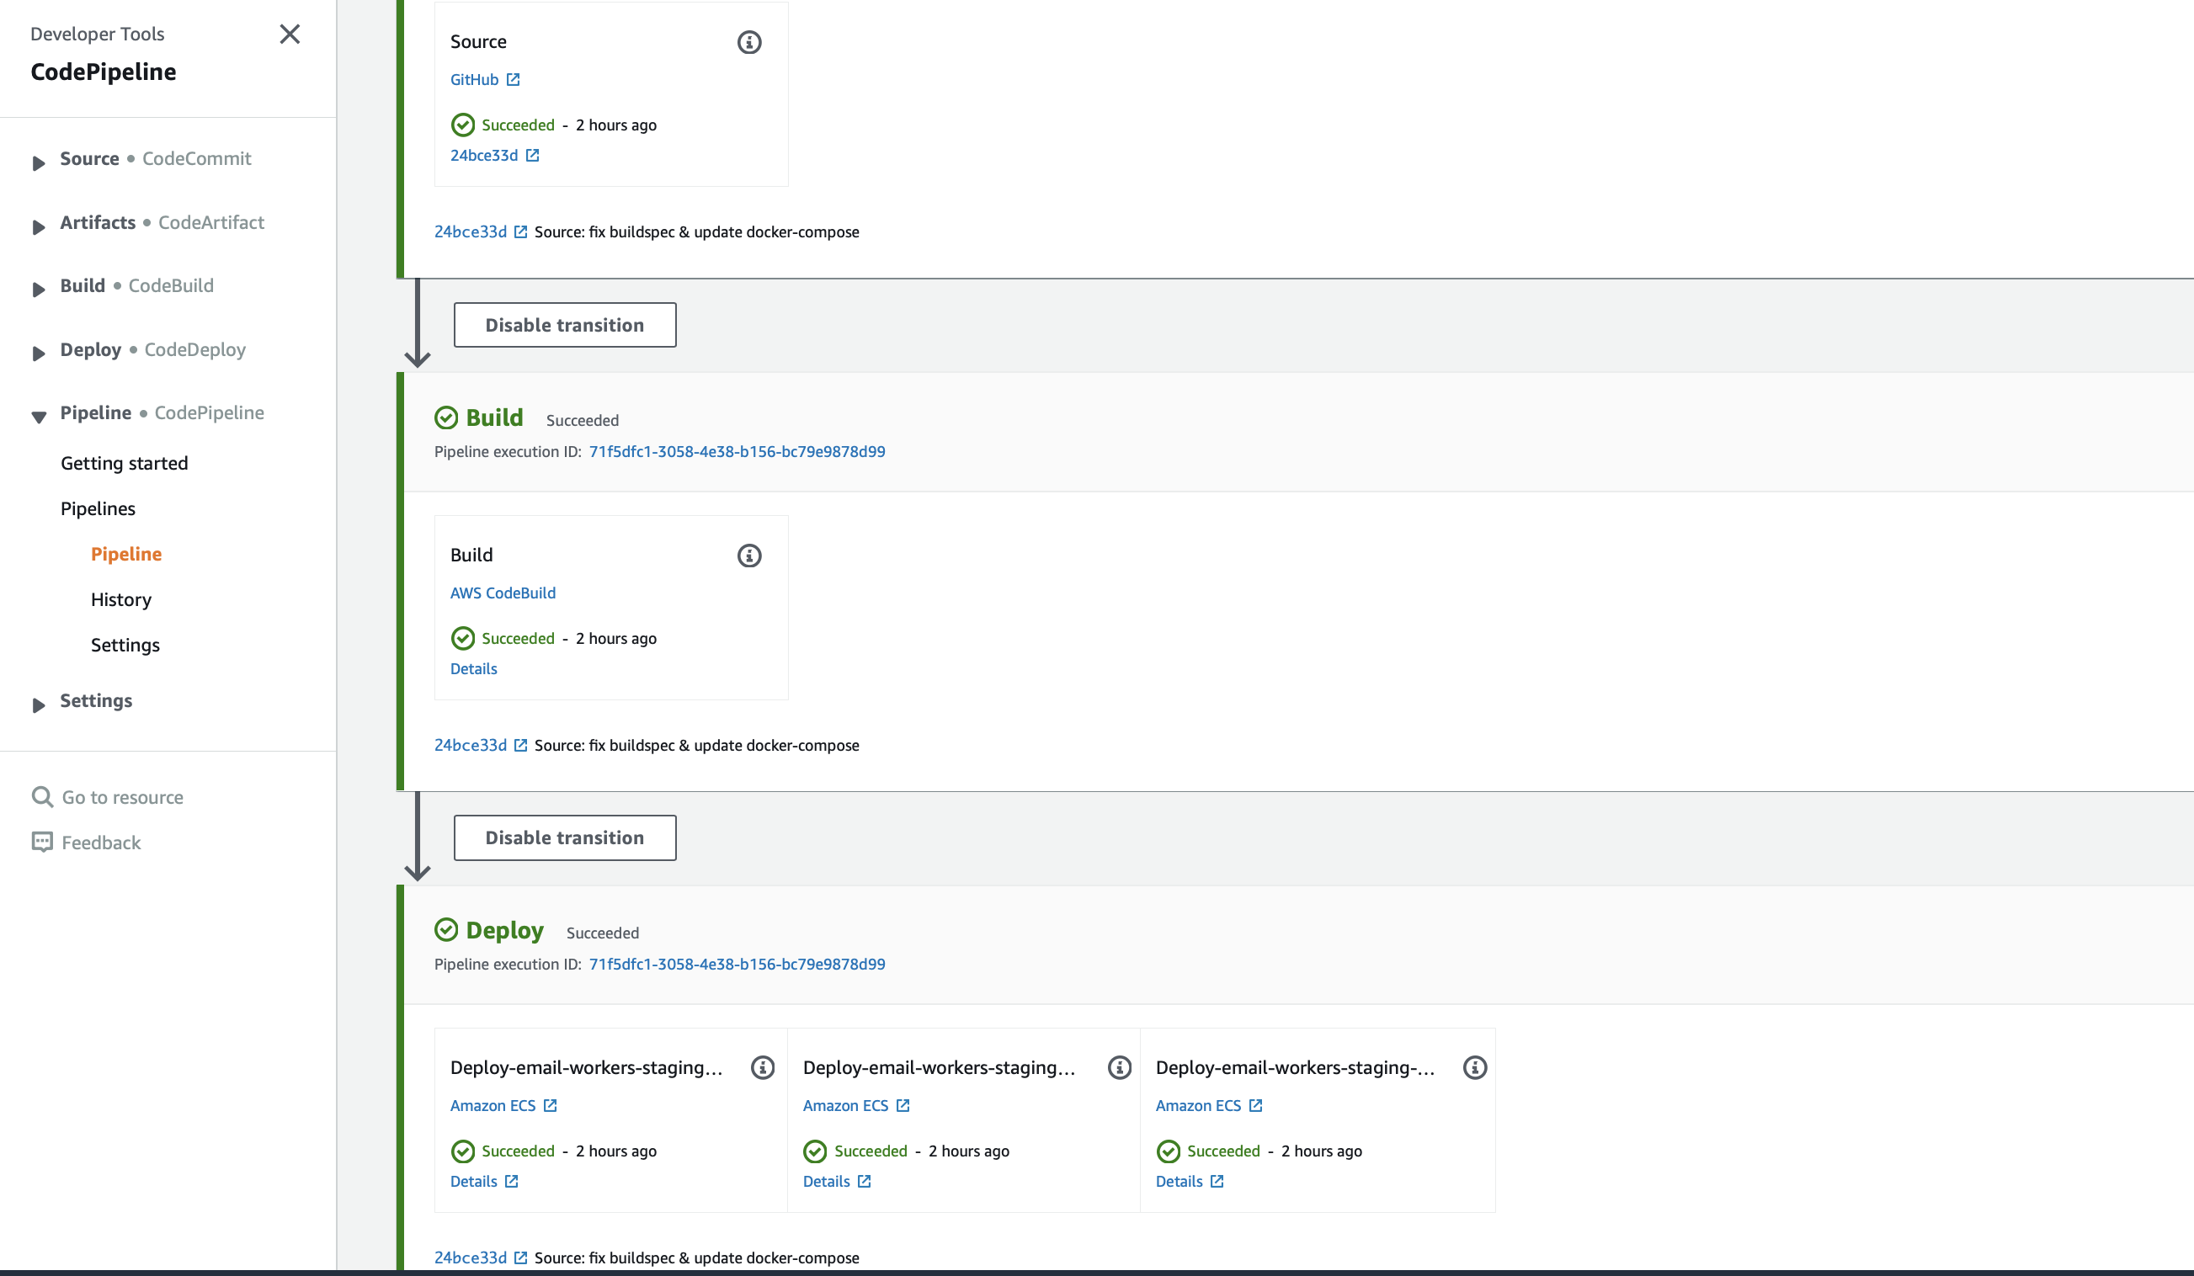Open external link icon next to GitHub

pos(513,79)
